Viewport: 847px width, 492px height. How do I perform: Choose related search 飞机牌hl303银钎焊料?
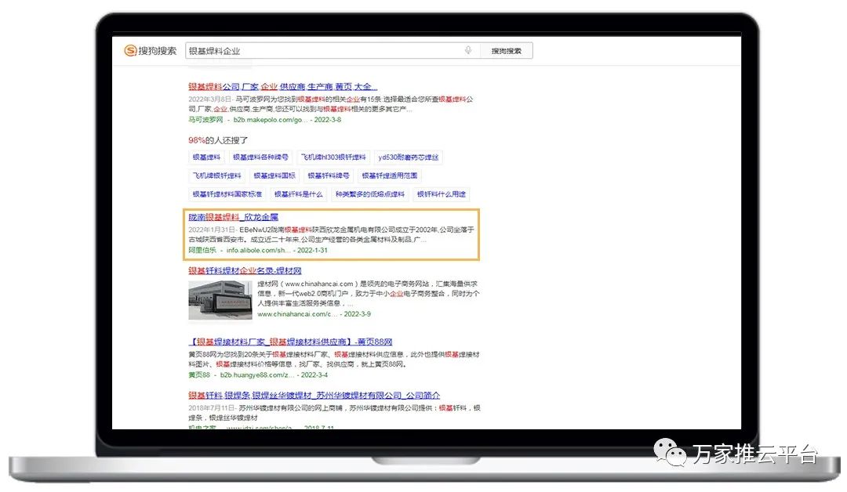point(333,157)
